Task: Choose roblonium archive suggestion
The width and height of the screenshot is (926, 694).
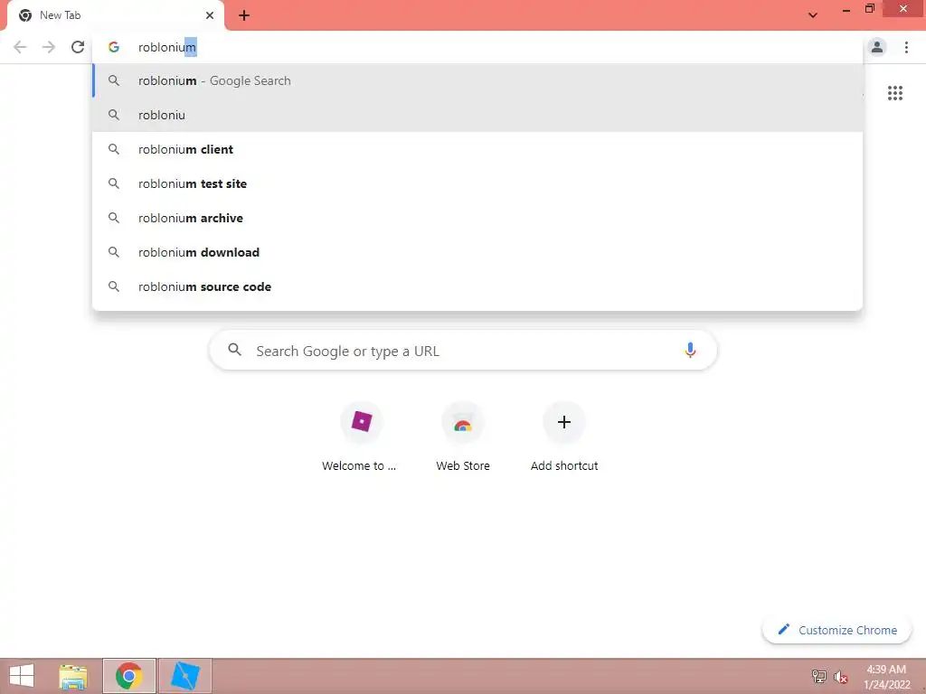Action: (477, 218)
